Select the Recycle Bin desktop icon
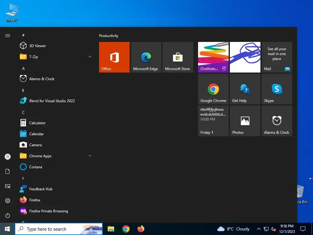The height and width of the screenshot is (235, 313). click(302, 194)
